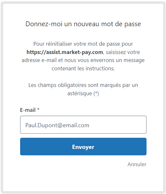Click the heading Donnez-moi un nouveau mot de passe
This screenshot has width=166, height=194.
click(83, 24)
